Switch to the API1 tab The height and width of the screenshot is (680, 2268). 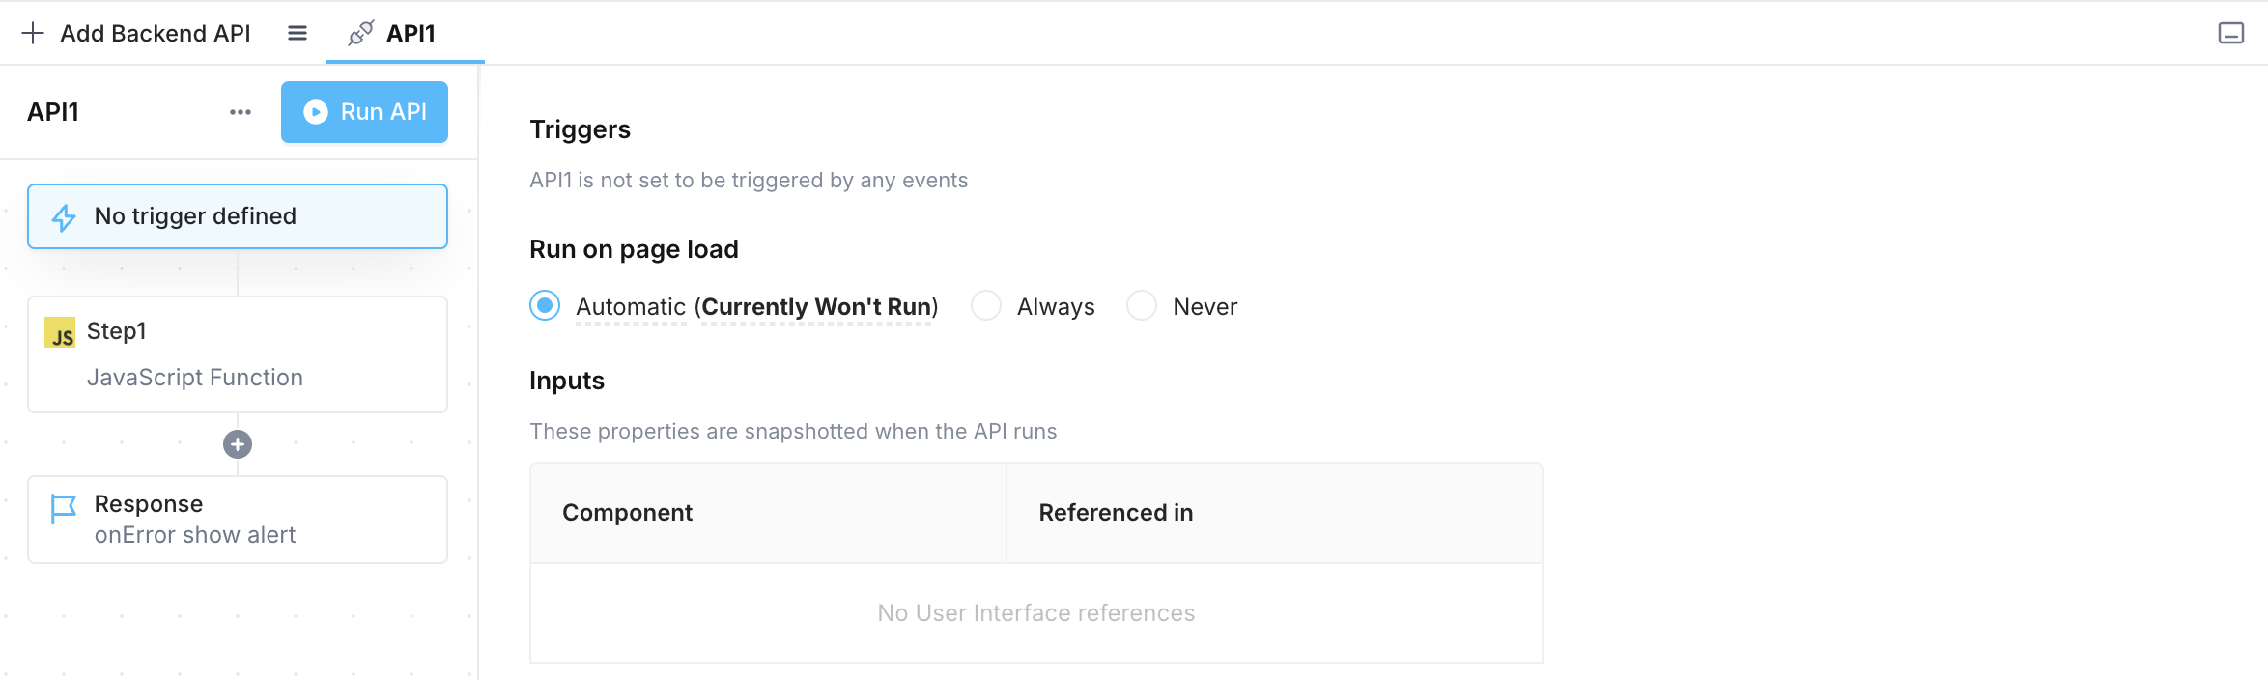(x=411, y=34)
